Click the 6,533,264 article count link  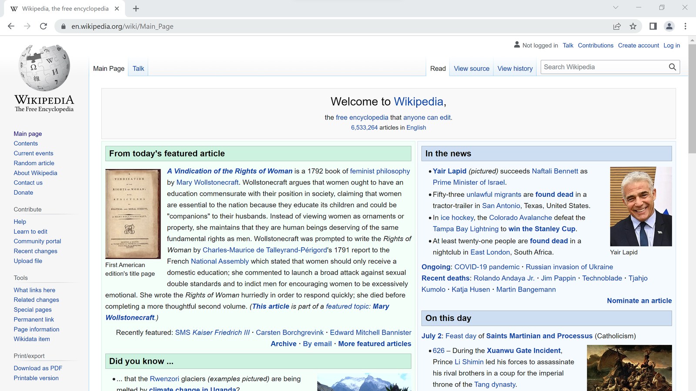365,128
